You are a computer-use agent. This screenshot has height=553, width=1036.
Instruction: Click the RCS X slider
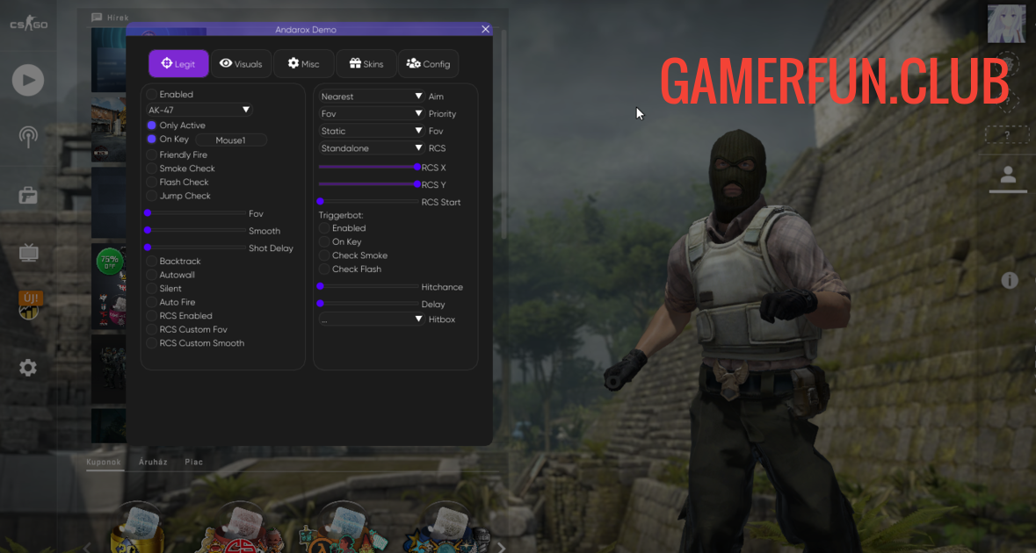point(369,167)
